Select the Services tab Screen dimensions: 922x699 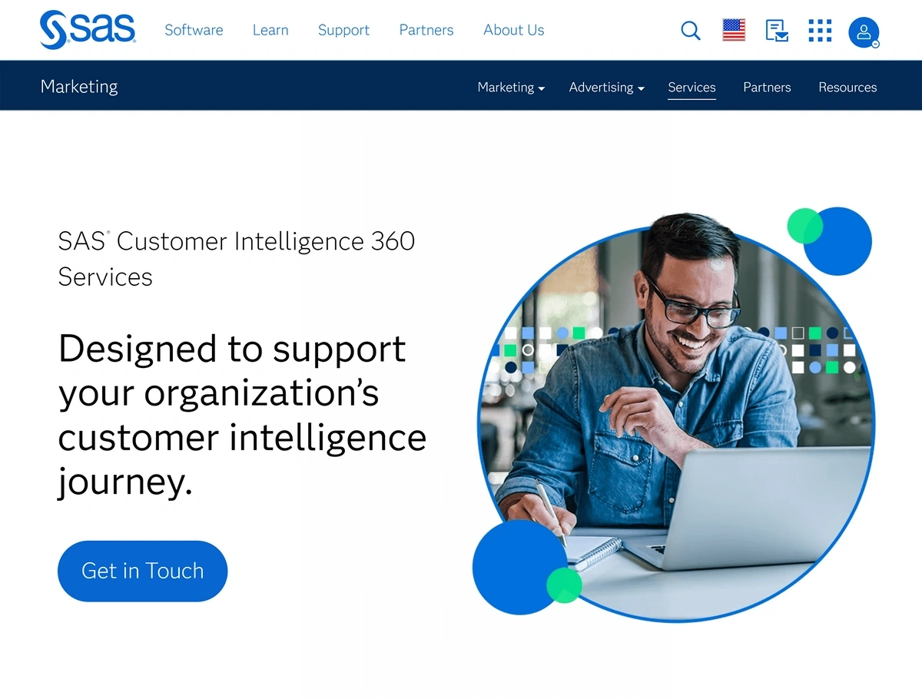pos(691,88)
